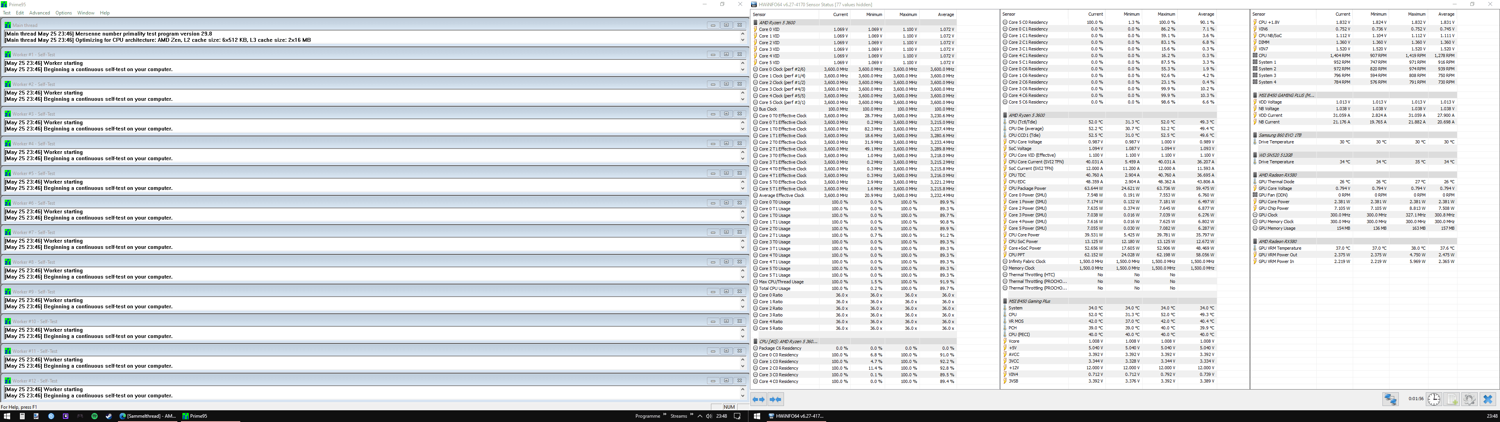Click first Sensor column header in HWiNFO

[x=785, y=14]
